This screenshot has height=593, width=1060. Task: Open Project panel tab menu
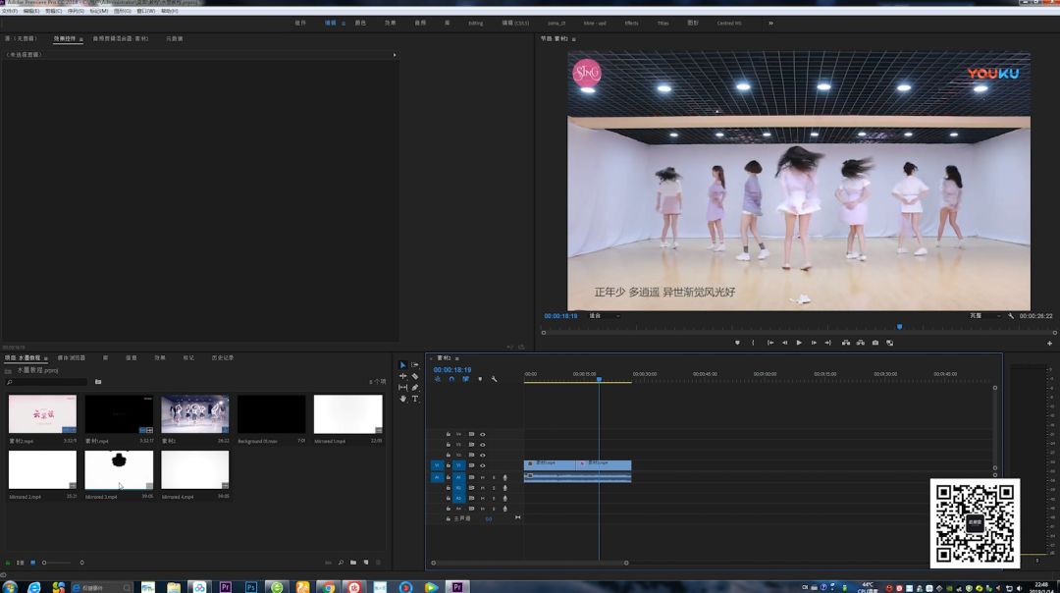(x=45, y=358)
